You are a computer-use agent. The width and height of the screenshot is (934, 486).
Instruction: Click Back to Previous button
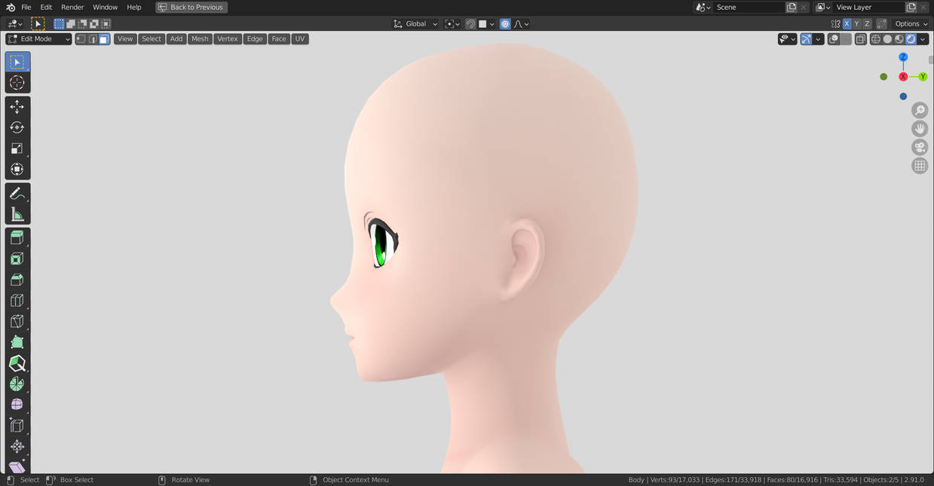(191, 8)
